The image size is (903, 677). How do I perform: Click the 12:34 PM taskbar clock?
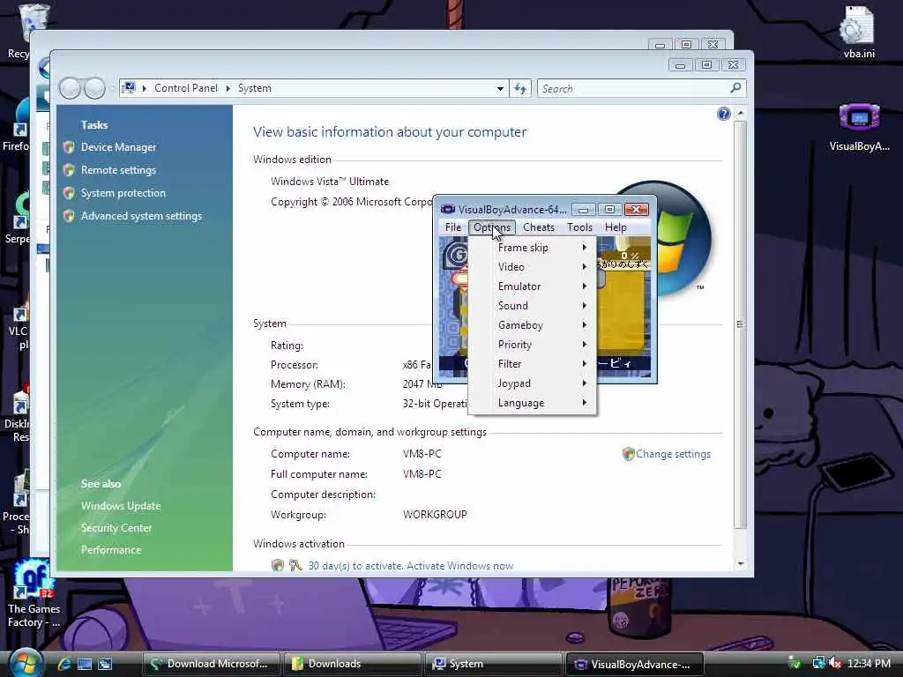869,664
